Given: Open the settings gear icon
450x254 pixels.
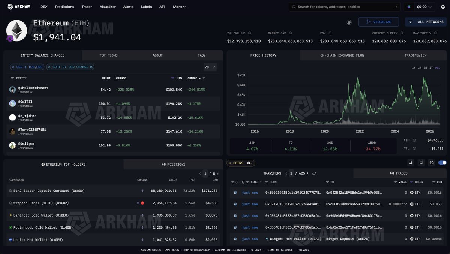Looking at the screenshot, I should tap(442, 7).
